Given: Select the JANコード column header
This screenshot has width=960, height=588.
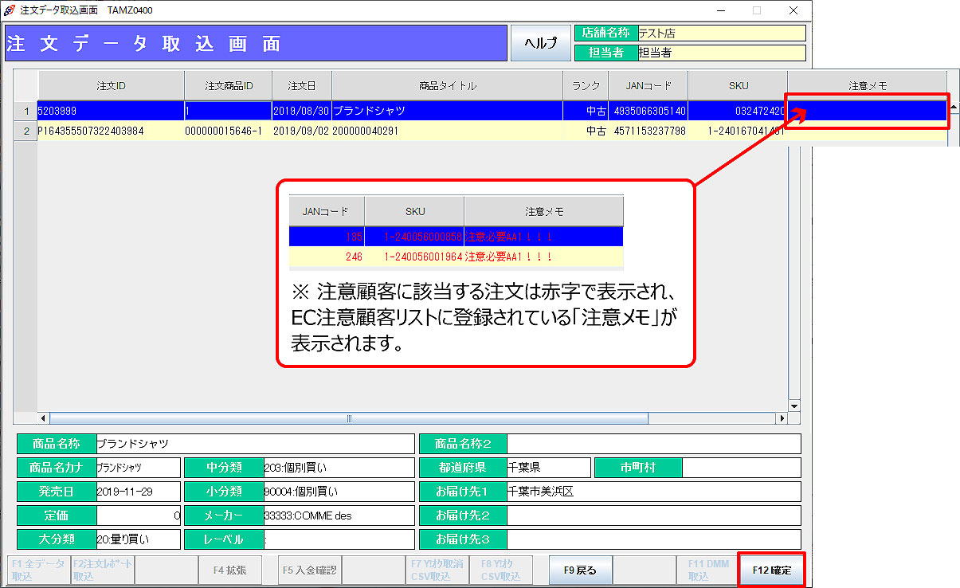Looking at the screenshot, I should [648, 85].
